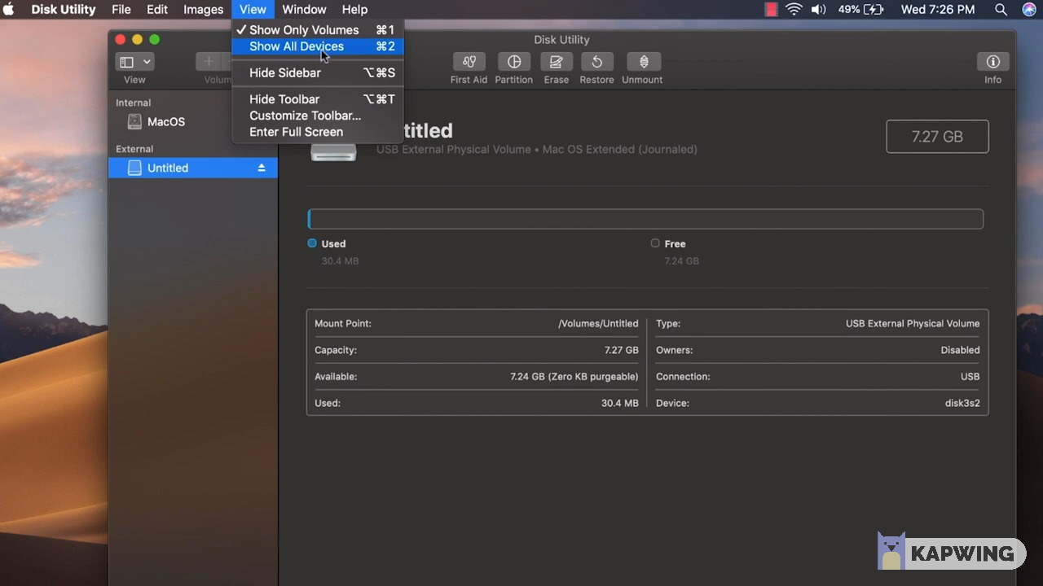
Task: Click the 7.24 GB (Zero KB purgeable) value
Action: [574, 377]
